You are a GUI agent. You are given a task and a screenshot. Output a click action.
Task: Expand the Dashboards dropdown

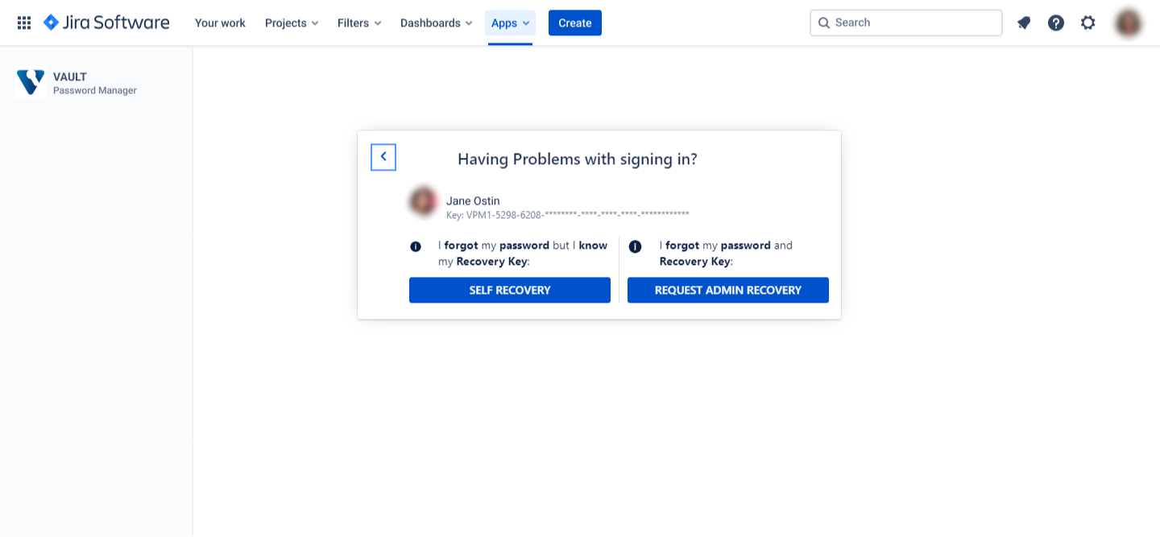click(x=436, y=23)
